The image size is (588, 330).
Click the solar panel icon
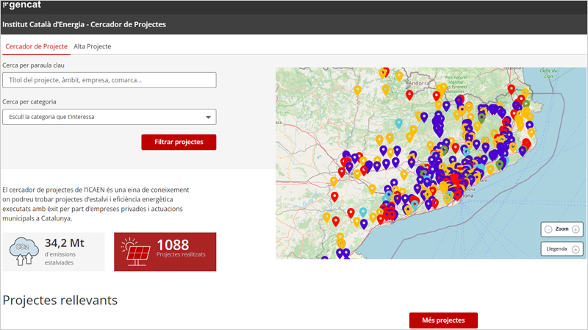tap(135, 251)
